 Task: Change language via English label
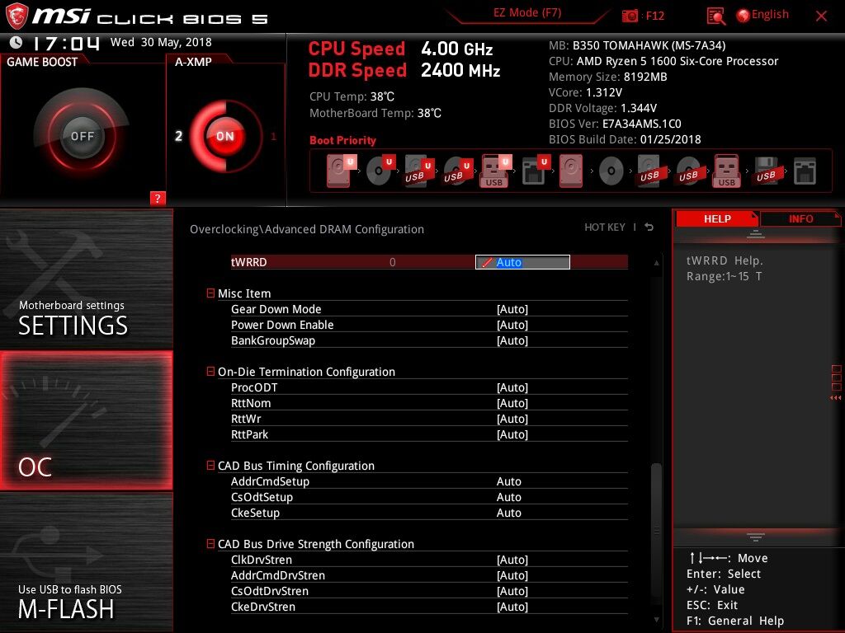[770, 15]
